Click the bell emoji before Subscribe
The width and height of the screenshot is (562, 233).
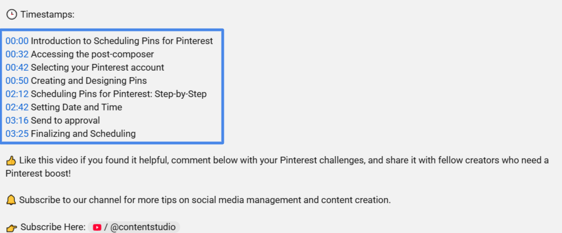(11, 200)
